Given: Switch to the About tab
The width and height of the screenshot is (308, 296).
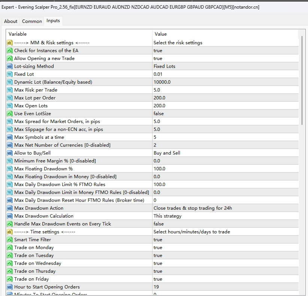Looking at the screenshot, I should 10,21.
